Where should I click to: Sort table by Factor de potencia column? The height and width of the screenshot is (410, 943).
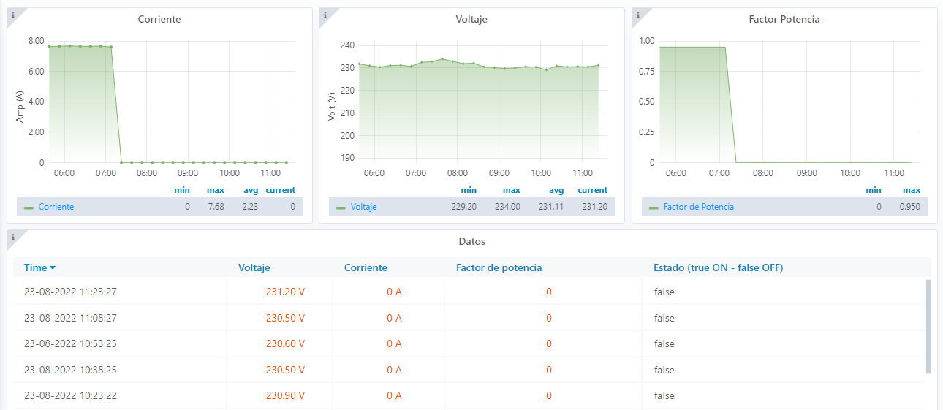pos(499,268)
